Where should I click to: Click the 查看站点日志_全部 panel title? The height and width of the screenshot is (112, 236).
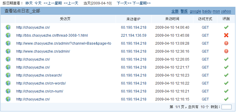[x=22, y=11]
